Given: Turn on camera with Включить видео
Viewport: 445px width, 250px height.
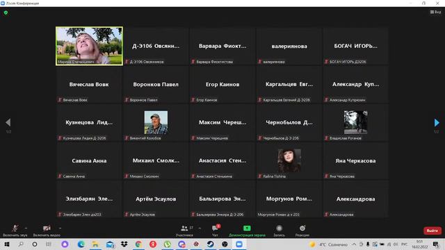Looking at the screenshot, I should pos(47,231).
